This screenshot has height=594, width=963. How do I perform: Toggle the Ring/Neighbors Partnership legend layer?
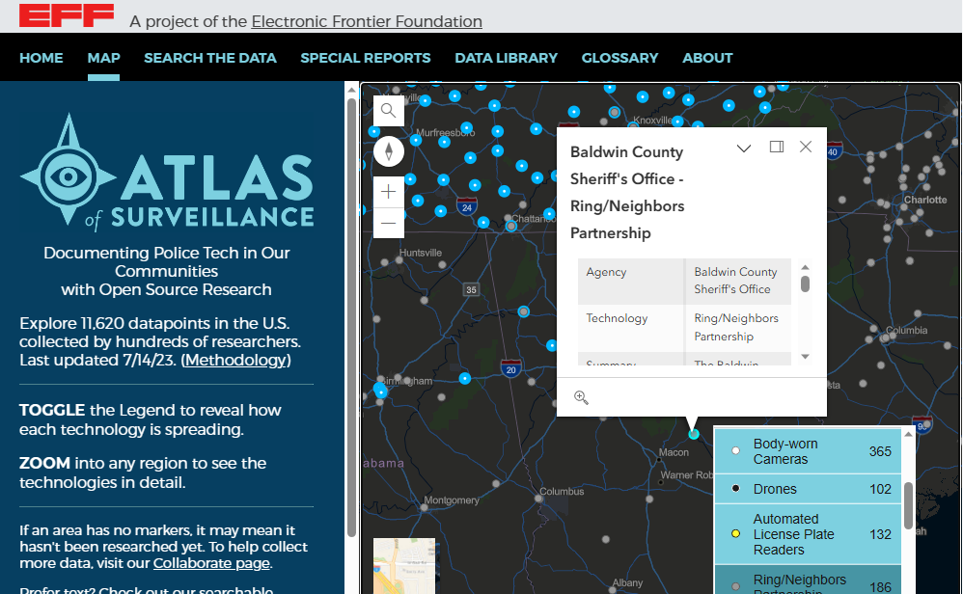pyautogui.click(x=808, y=580)
